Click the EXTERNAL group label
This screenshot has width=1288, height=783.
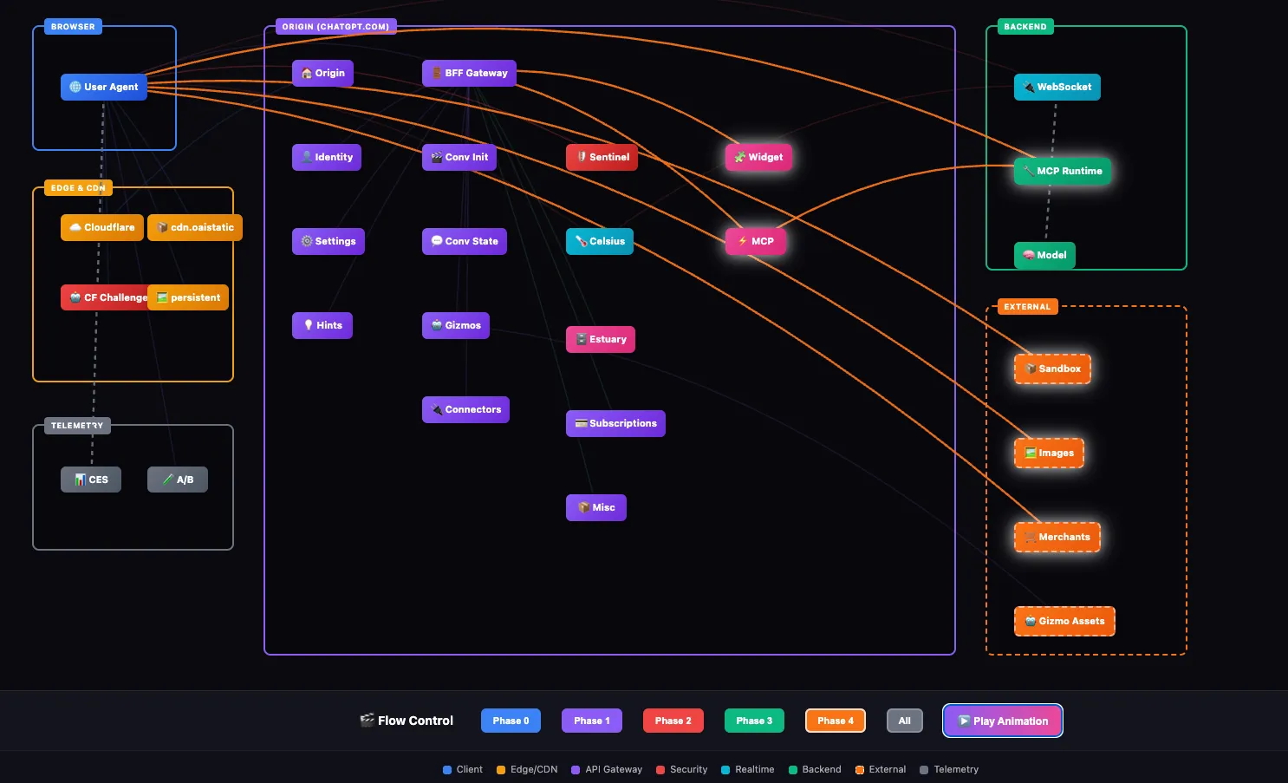click(x=1027, y=307)
